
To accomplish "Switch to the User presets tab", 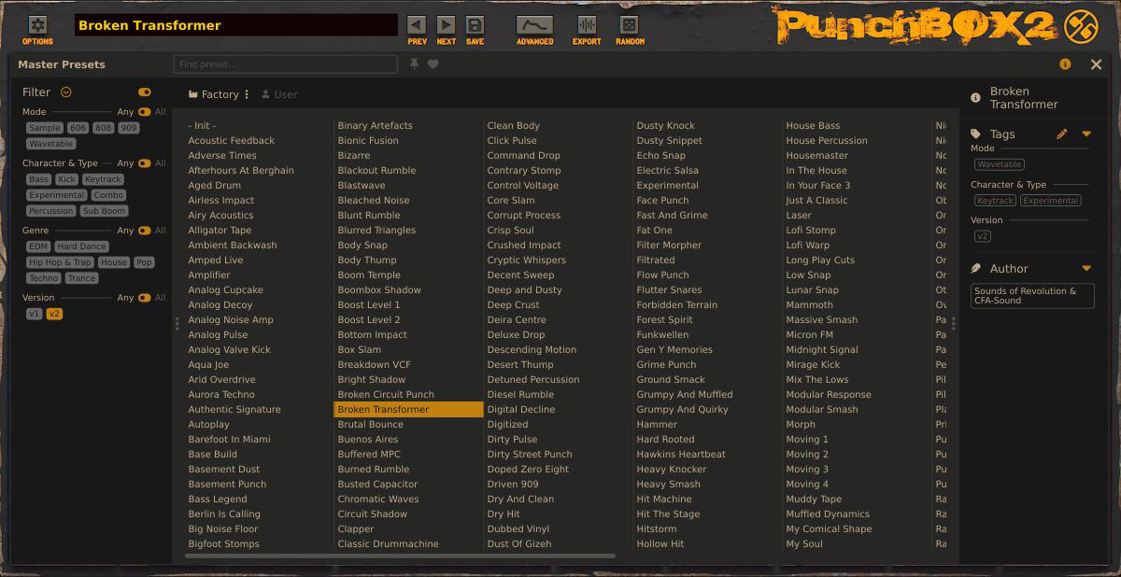I will (x=279, y=94).
